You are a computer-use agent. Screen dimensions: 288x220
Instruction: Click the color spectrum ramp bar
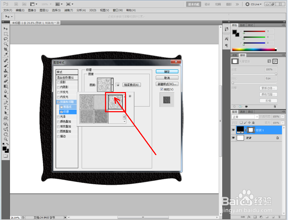pos(254,49)
